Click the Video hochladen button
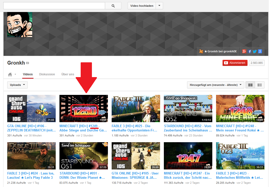The height and width of the screenshot is (187, 269). pos(142,6)
